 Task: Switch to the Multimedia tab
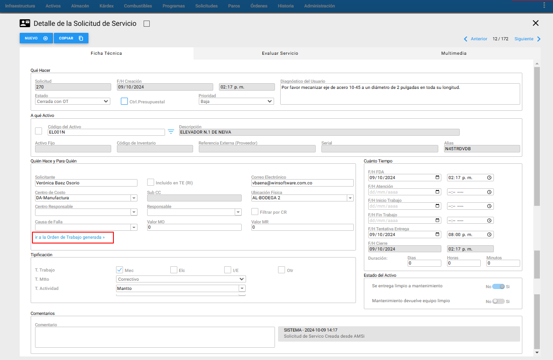454,53
